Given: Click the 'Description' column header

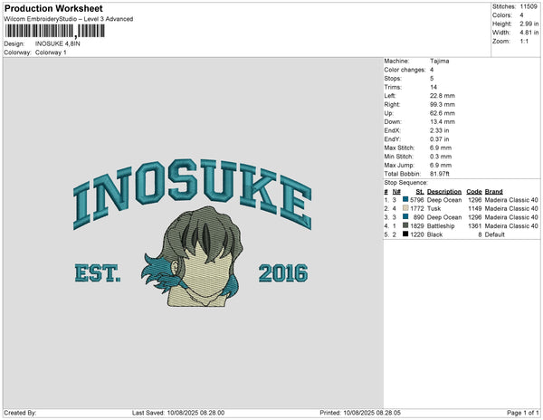Looking at the screenshot, I should 444,192.
